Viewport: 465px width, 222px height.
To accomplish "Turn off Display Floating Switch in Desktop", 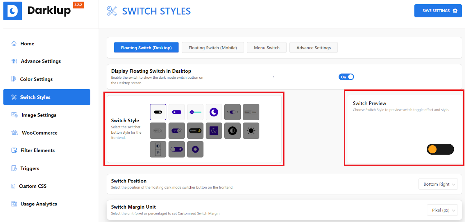I will [x=346, y=77].
